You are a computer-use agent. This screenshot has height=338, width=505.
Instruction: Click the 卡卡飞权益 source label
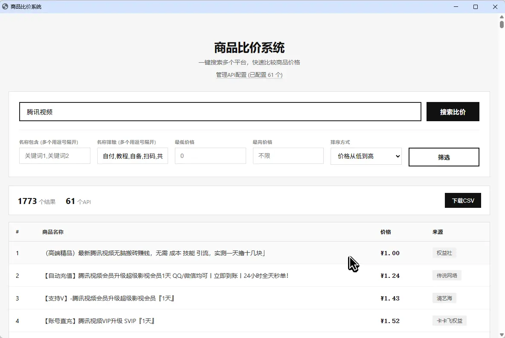pyautogui.click(x=449, y=321)
